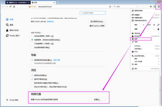Click the Cut icon in edit row
The width and height of the screenshot is (162, 107).
point(149,29)
